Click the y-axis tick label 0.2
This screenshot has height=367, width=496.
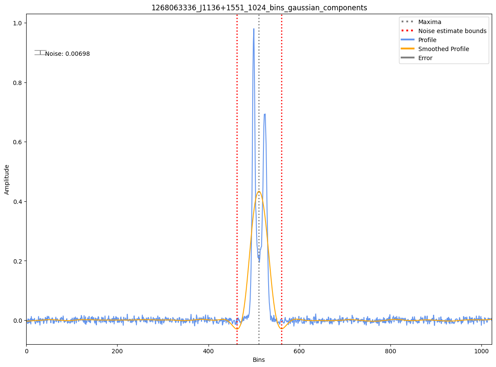tap(18, 261)
